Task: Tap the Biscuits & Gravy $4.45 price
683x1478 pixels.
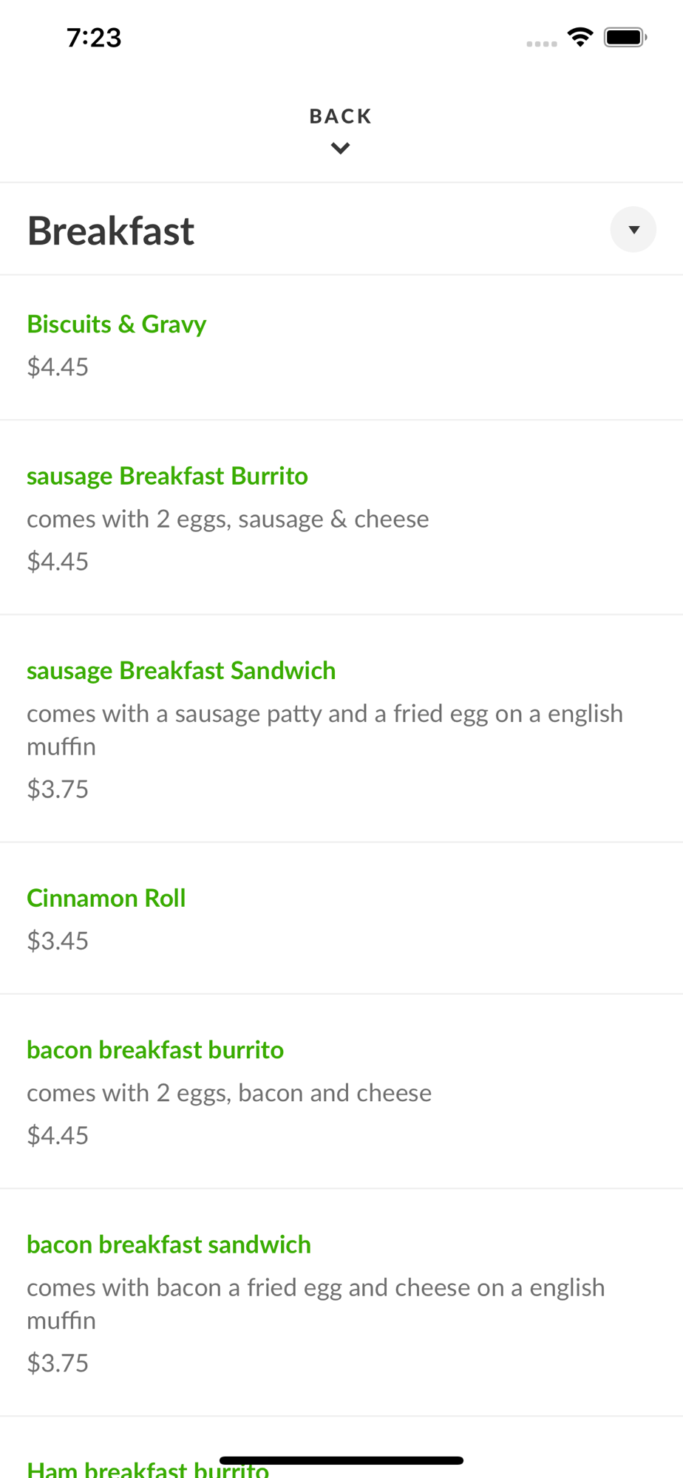Action: tap(58, 367)
